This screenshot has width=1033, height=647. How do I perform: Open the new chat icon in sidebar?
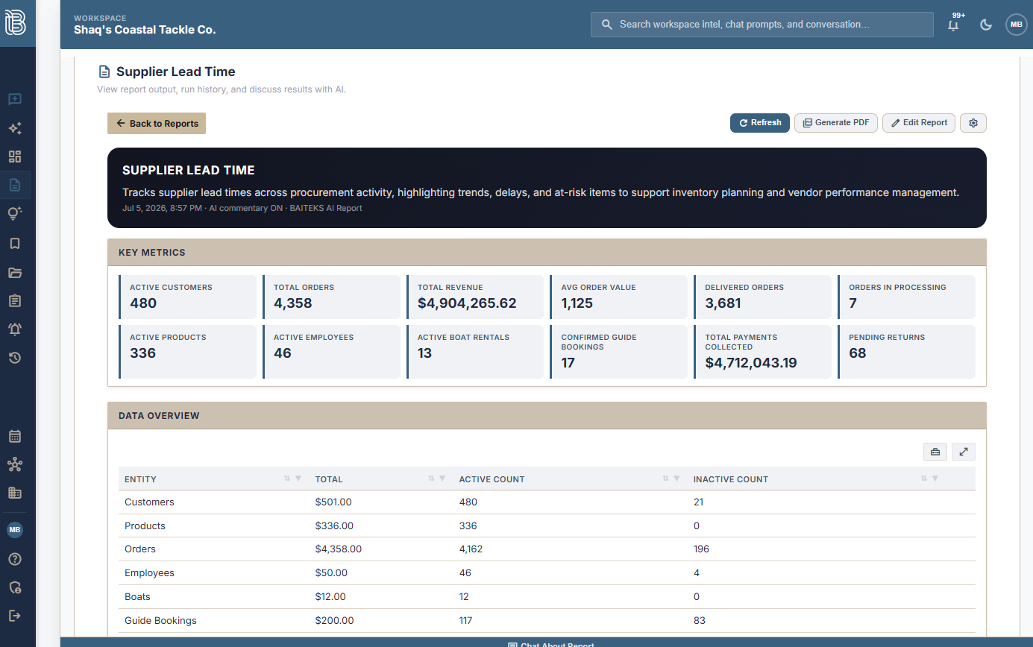tap(15, 99)
